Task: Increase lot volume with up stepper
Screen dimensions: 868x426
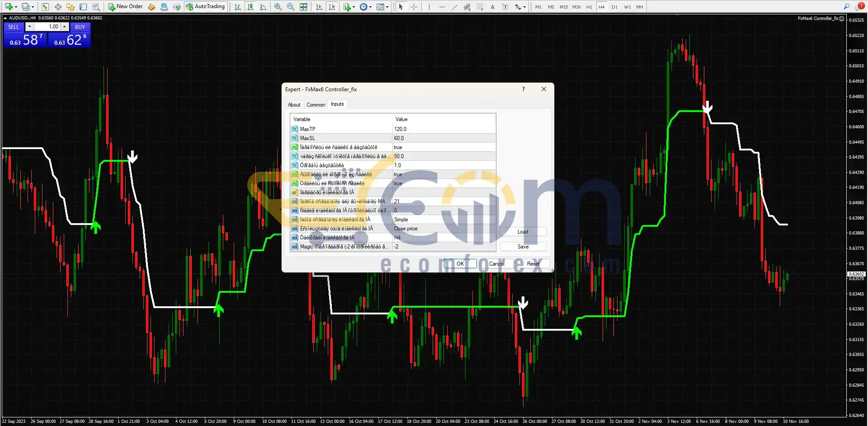Action: pos(65,27)
